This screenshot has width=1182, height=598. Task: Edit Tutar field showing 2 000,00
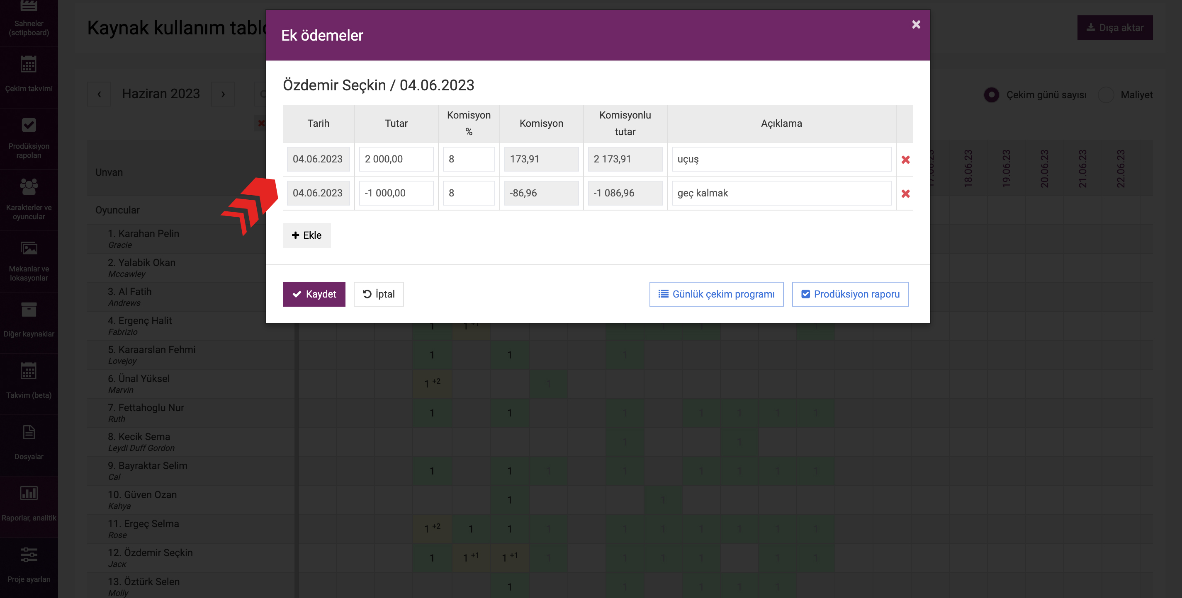[396, 159]
